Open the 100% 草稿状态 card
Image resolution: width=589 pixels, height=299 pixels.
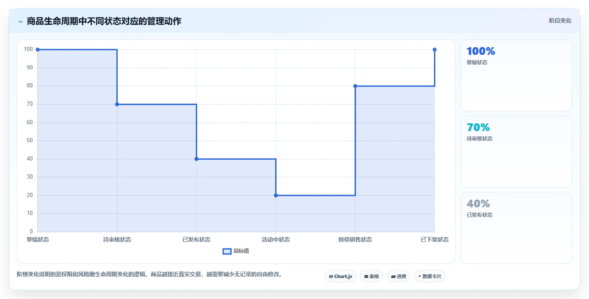click(516, 75)
